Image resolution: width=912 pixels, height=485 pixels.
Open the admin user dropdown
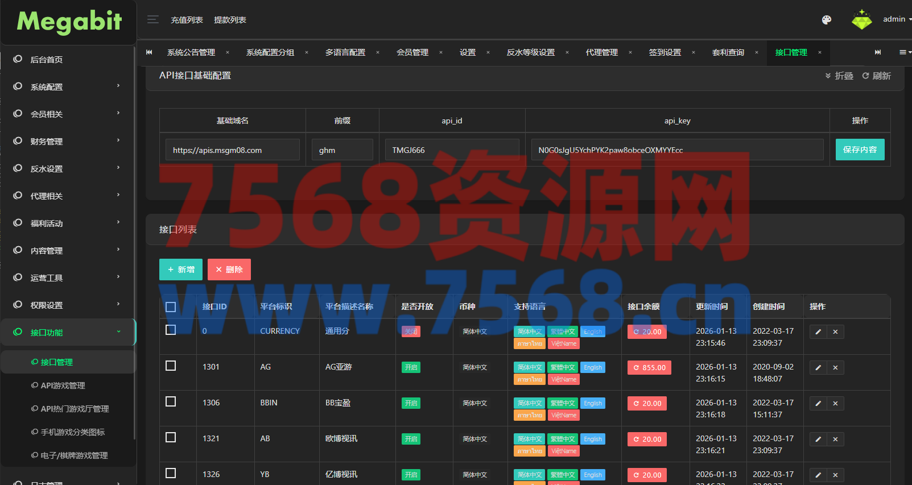point(896,19)
